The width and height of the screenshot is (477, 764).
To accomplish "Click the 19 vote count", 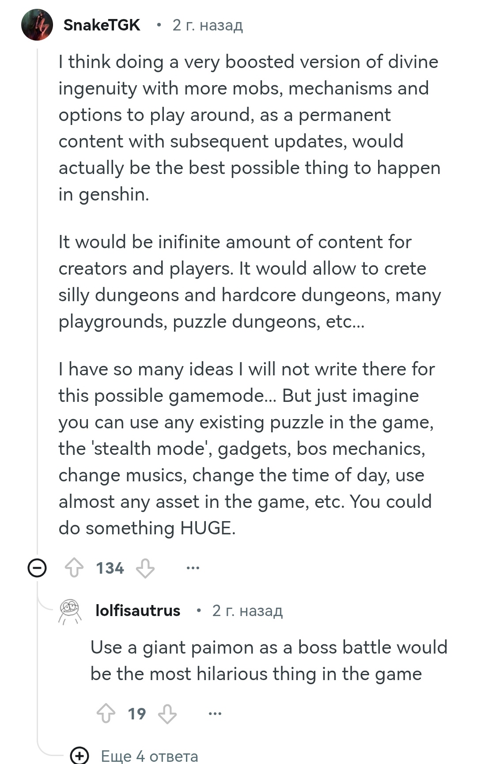I will pyautogui.click(x=137, y=713).
